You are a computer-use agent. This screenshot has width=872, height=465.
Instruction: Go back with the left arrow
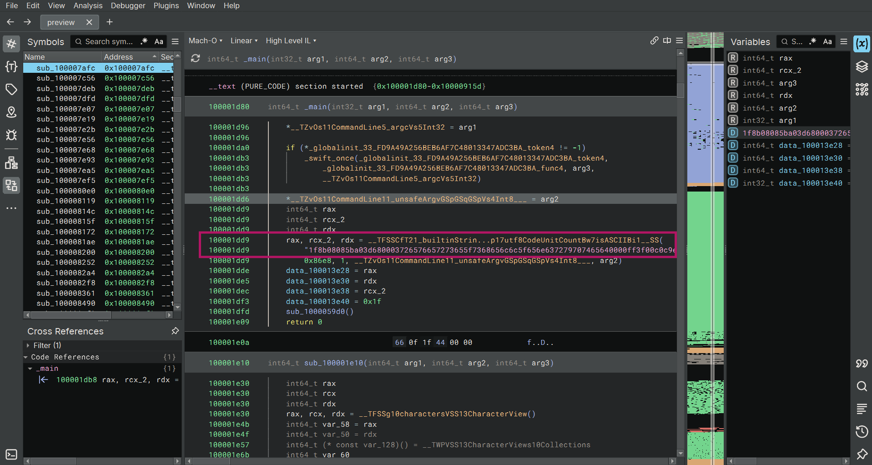coord(10,22)
